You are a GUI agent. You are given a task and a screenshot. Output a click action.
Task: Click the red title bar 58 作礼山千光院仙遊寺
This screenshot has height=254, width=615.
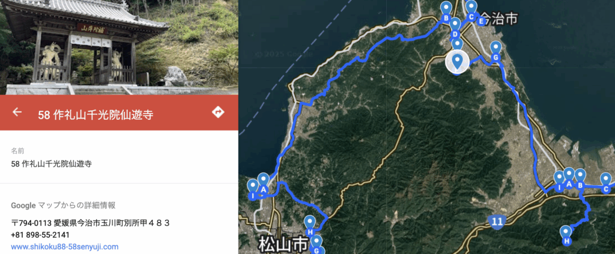pyautogui.click(x=120, y=113)
